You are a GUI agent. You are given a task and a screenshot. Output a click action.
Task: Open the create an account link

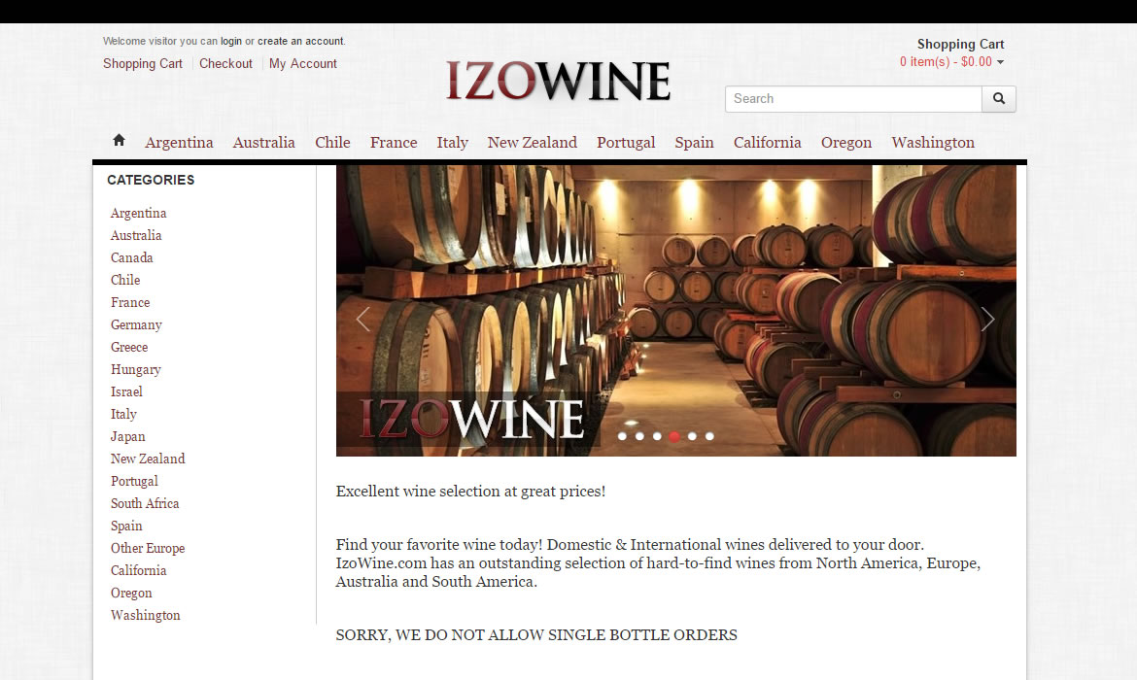[x=300, y=42]
